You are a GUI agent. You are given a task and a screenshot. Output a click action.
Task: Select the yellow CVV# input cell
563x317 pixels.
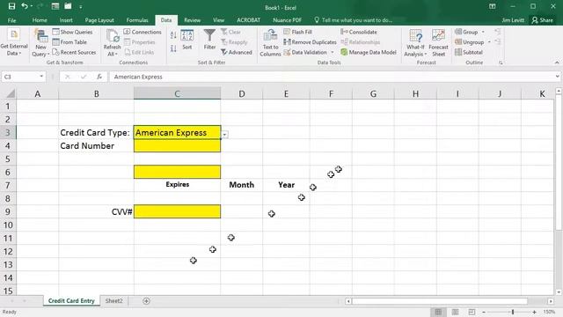pos(178,211)
